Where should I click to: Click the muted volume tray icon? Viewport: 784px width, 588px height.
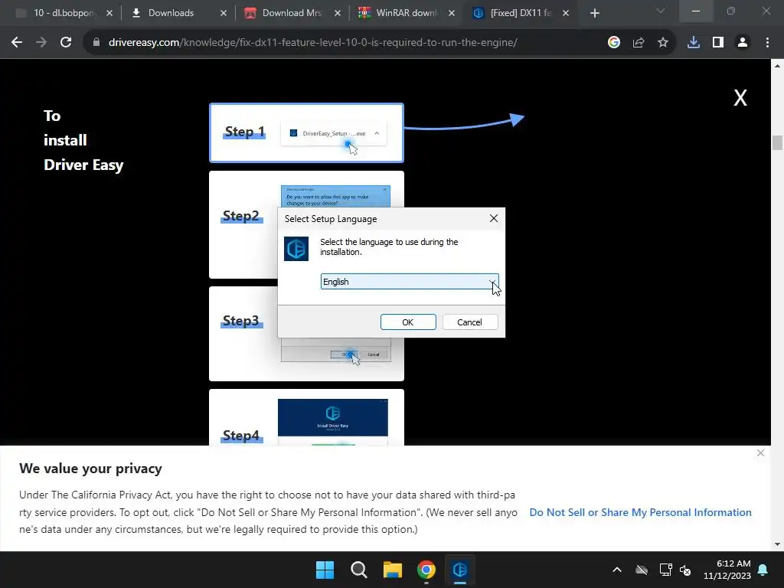pyautogui.click(x=685, y=570)
